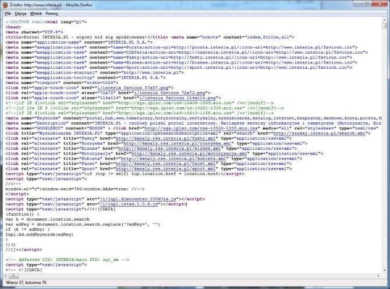The height and width of the screenshot is (289, 390).
Task: Click the "if IE 6" conditional comment line
Action: click(140, 103)
